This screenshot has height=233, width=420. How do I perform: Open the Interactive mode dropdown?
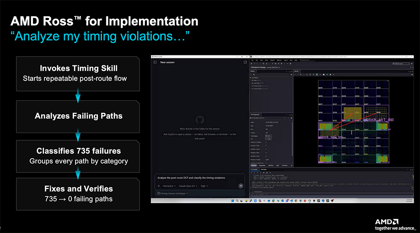coord(169,186)
